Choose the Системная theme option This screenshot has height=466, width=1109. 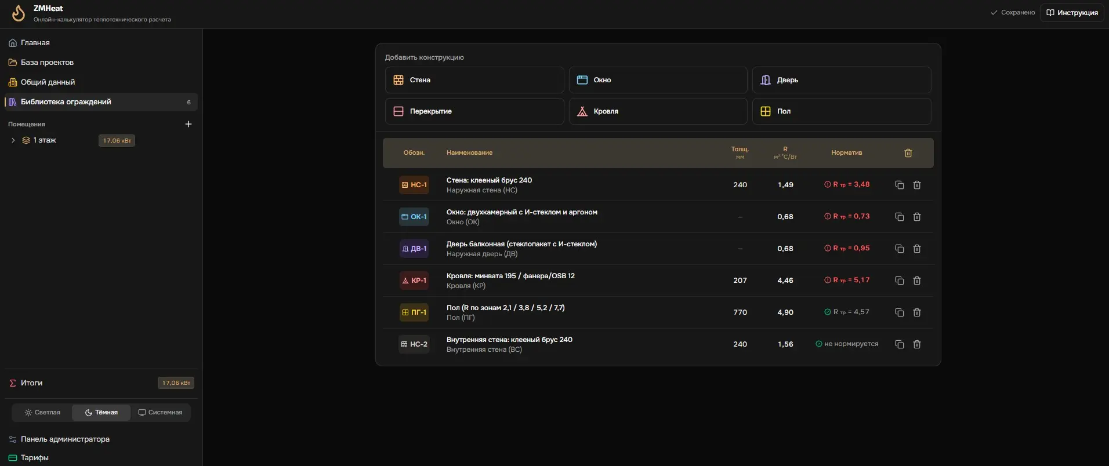[160, 413]
